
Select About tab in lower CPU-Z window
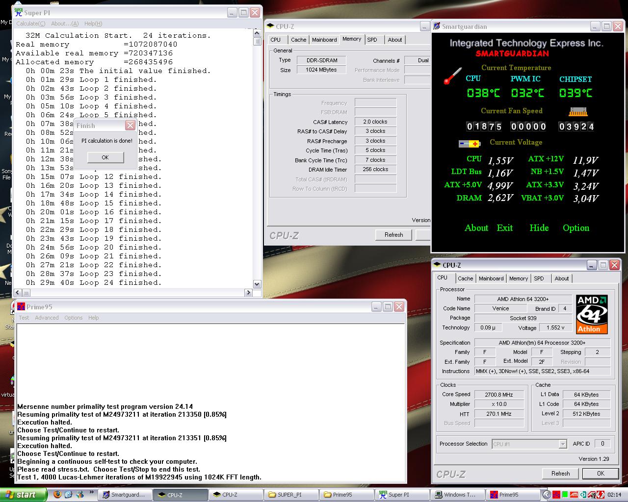coord(562,278)
